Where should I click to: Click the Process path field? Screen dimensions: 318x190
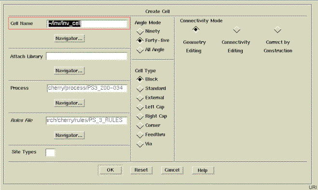click(x=87, y=88)
